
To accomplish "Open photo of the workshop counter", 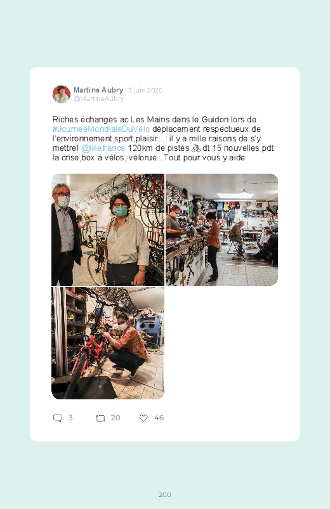I will coord(221,229).
